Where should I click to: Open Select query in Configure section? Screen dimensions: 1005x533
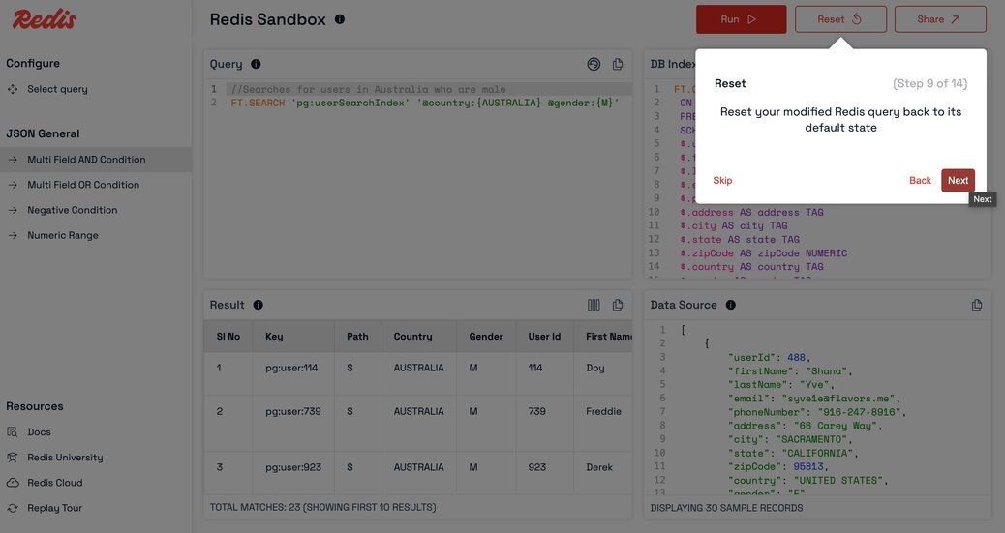(57, 89)
